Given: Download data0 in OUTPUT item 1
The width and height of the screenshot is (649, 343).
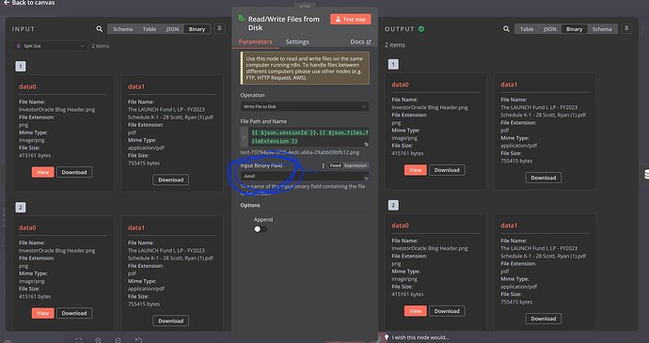Looking at the screenshot, I should [447, 170].
